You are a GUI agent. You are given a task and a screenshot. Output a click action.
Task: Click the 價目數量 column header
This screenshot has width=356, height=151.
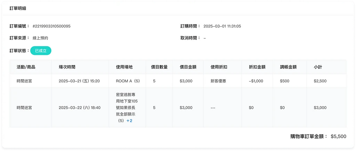(159, 67)
